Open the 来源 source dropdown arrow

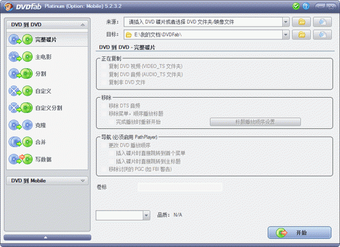286,22
